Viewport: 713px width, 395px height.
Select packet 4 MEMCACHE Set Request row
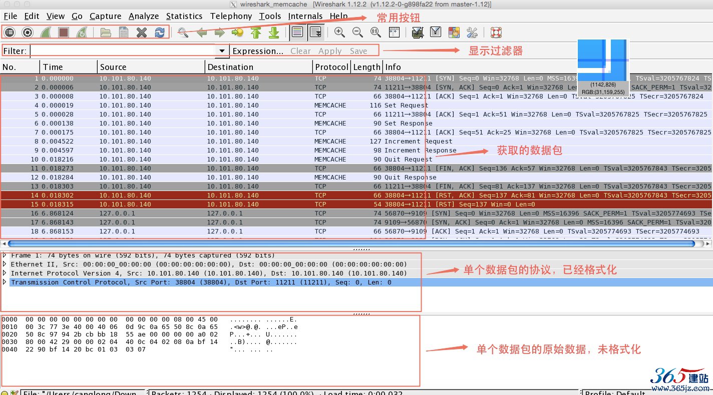click(x=356, y=105)
